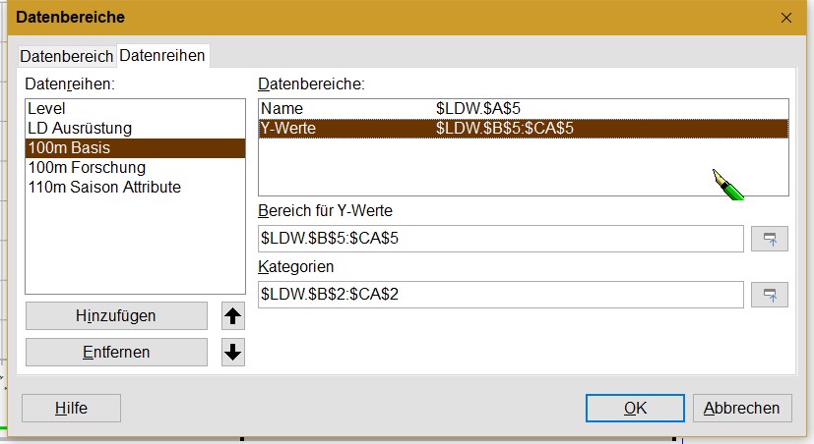Select the Datenreihen tab

pos(162,55)
